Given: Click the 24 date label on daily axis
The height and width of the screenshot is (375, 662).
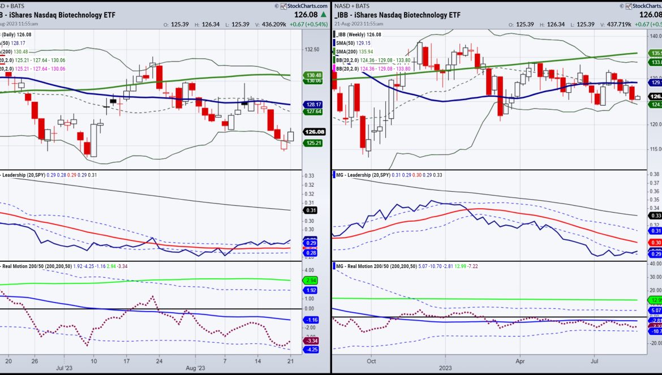Looking at the screenshot, I should (159, 361).
